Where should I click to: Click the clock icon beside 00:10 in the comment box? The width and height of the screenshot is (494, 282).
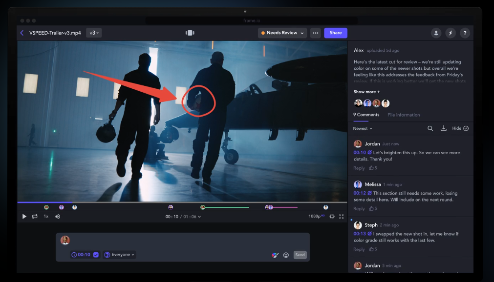[74, 255]
